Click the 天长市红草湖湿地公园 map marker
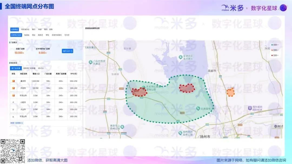 click(143, 87)
